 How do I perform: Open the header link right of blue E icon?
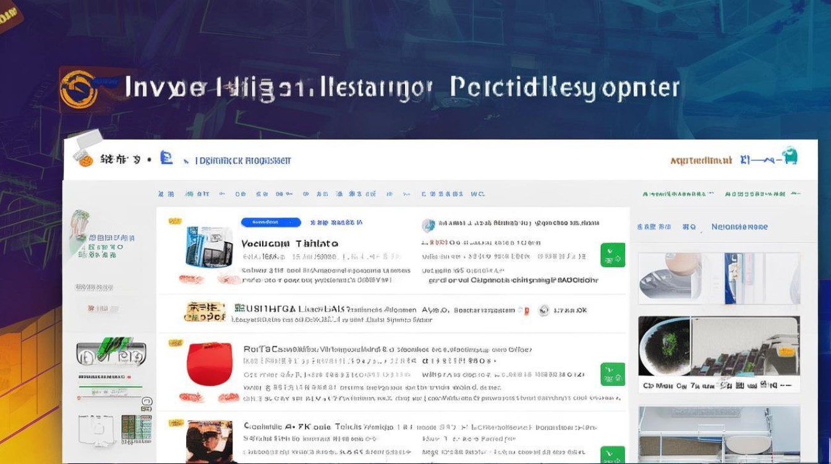243,161
